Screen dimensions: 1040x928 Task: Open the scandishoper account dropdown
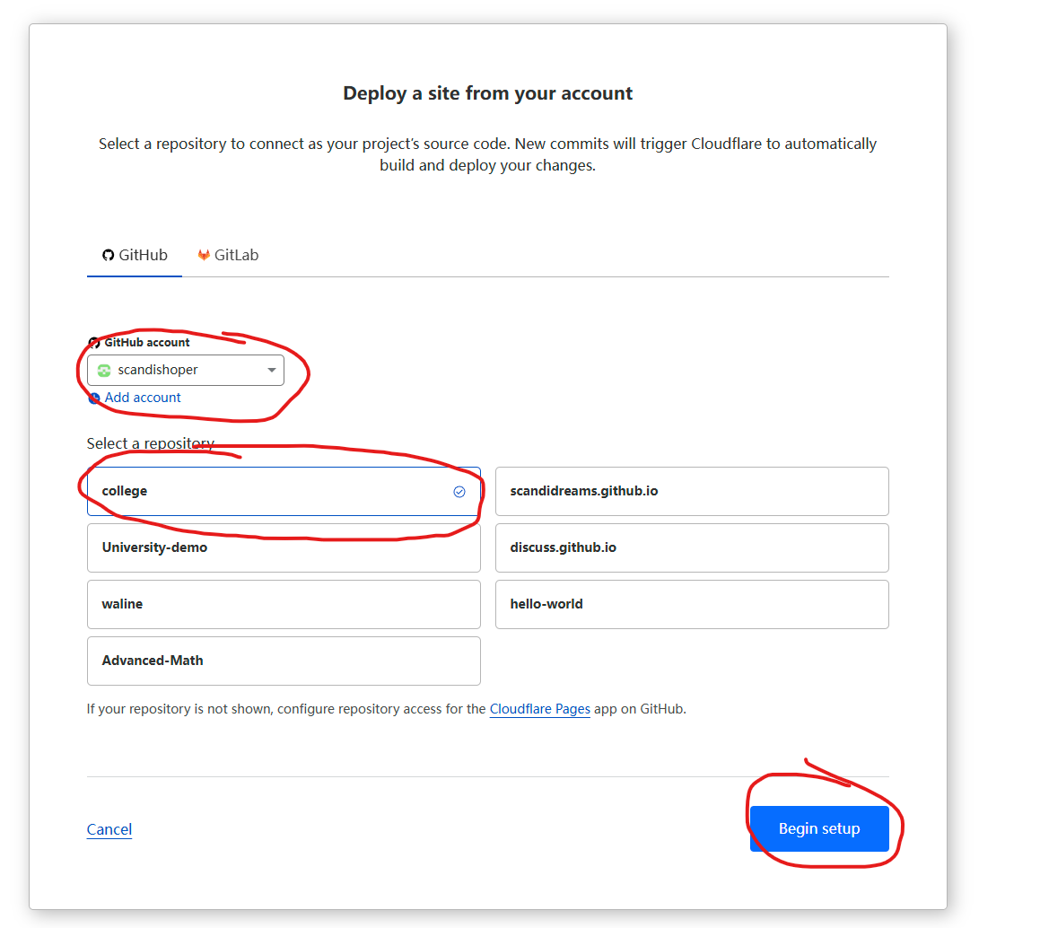point(185,370)
